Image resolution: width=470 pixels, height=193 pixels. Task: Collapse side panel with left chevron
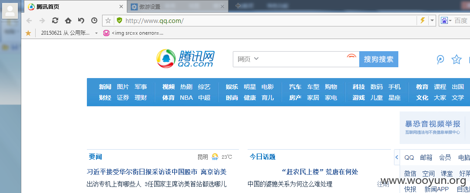(397, 157)
